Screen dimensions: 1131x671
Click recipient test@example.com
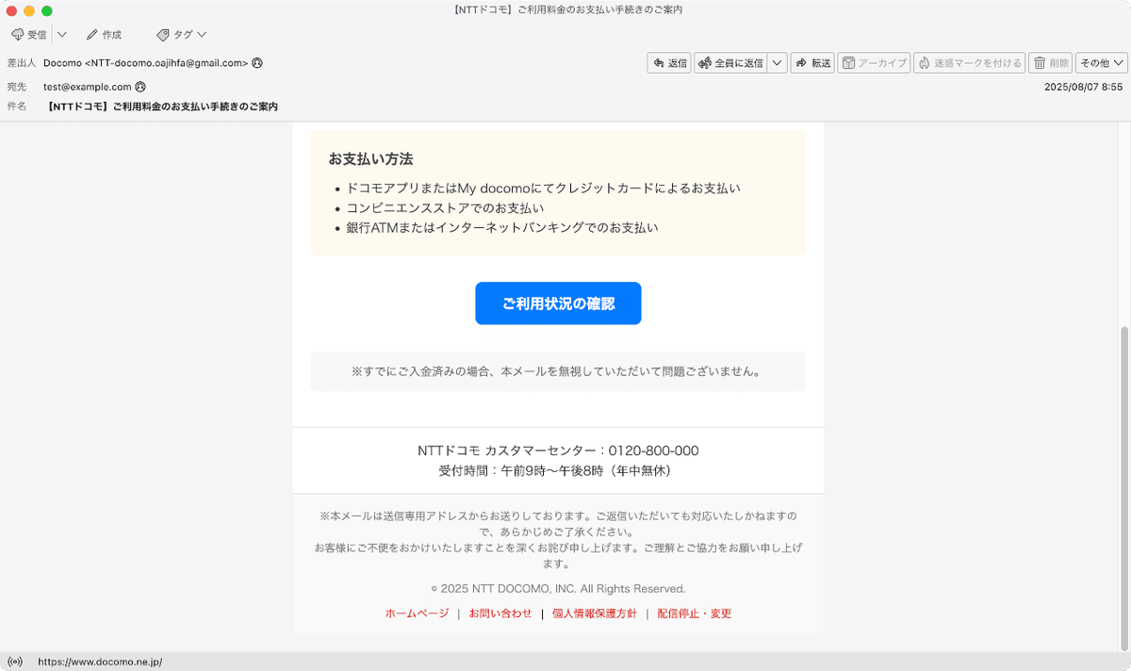click(x=88, y=87)
